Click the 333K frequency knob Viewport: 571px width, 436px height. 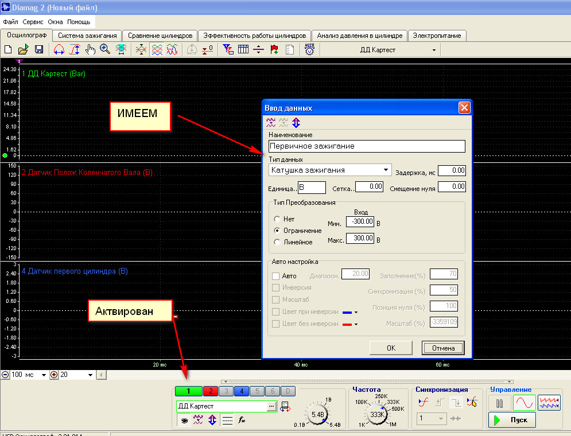pyautogui.click(x=376, y=415)
